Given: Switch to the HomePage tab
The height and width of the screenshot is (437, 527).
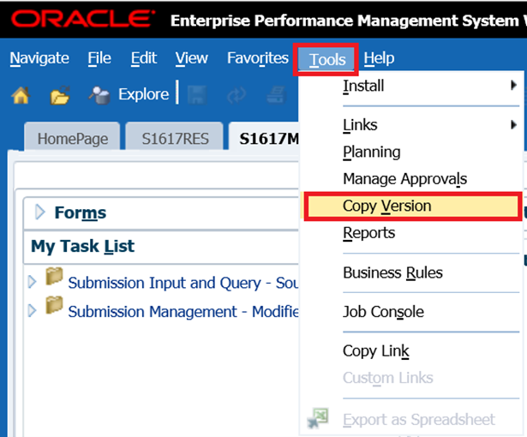Looking at the screenshot, I should point(71,139).
